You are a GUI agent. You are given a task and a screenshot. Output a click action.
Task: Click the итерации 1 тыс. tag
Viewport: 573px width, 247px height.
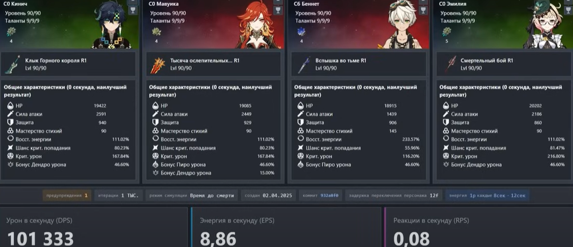(118, 196)
